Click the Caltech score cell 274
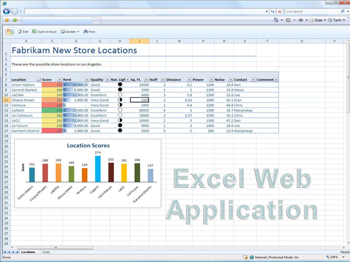 [x=52, y=110]
